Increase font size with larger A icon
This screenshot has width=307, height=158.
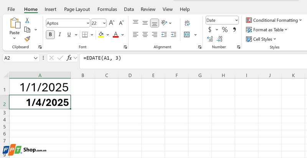tap(112, 23)
